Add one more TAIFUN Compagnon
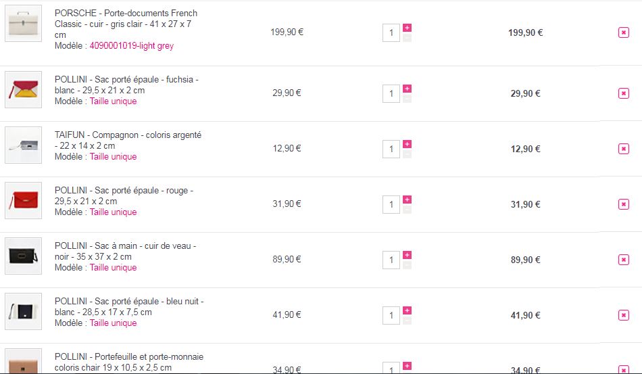Viewport: 642px width, 374px height. coord(407,144)
